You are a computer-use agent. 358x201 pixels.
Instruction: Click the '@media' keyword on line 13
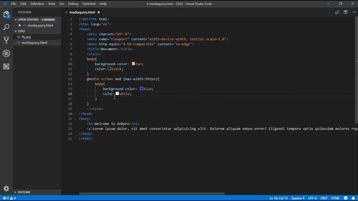click(x=93, y=79)
